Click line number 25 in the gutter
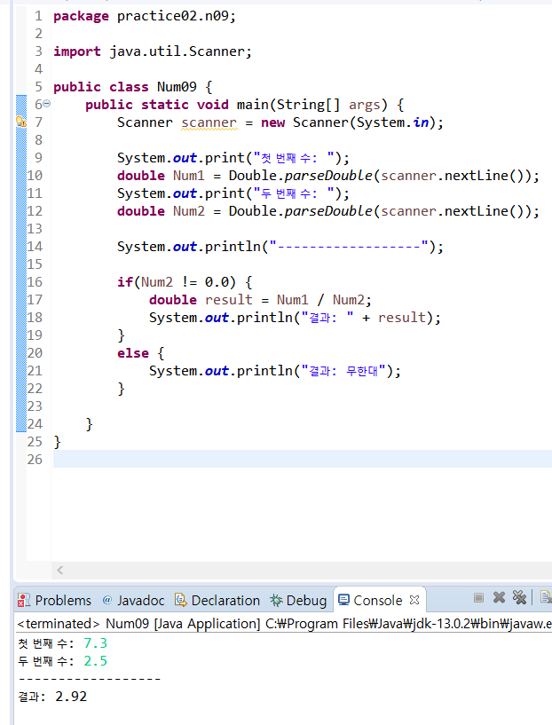 tap(35, 442)
